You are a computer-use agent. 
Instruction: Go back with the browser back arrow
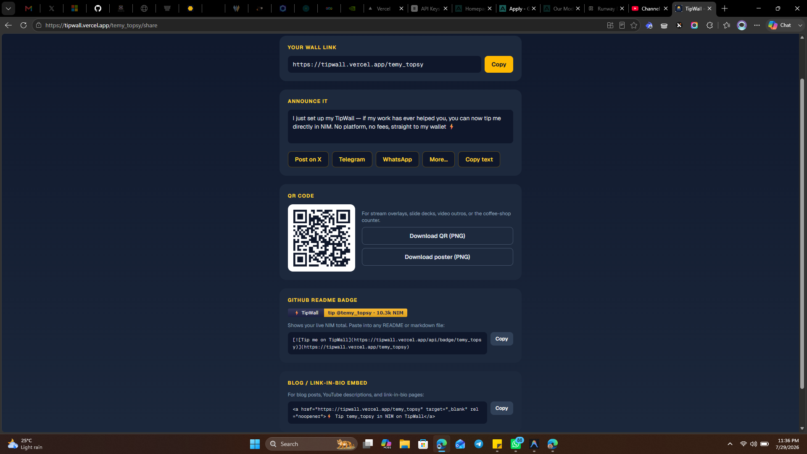point(8,25)
